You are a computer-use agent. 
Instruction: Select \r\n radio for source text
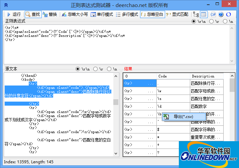click(x=83, y=69)
